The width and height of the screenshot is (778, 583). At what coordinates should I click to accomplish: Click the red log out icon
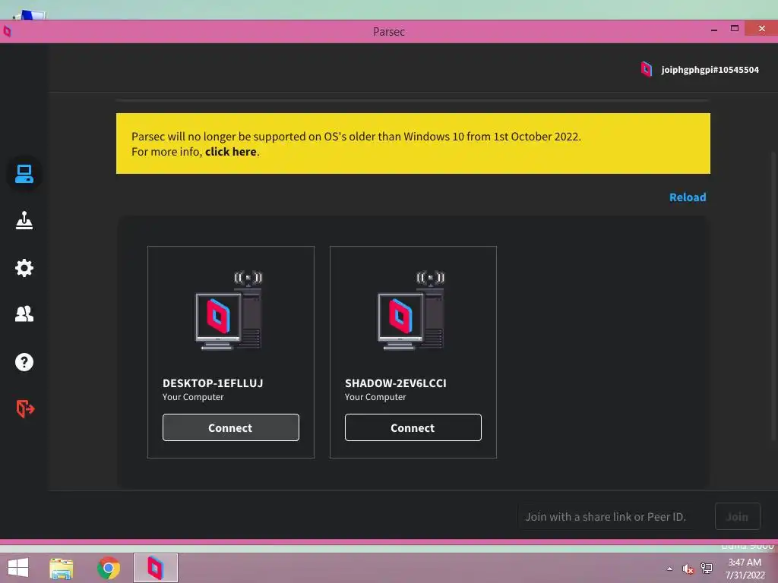coord(25,408)
